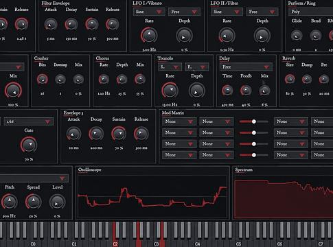Click the Chorus Mix knob
333x247 pixels.
140,80
